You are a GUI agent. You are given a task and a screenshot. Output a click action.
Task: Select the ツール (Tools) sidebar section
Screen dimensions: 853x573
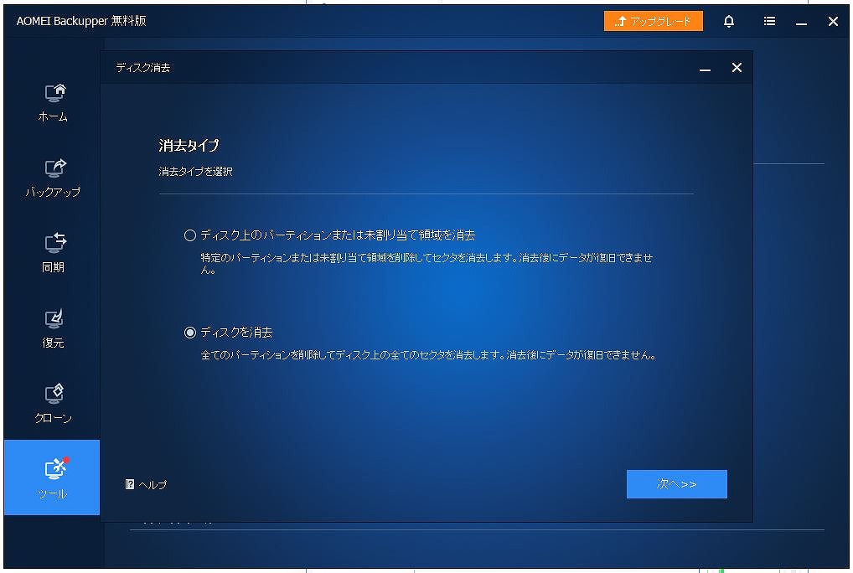coord(52,478)
